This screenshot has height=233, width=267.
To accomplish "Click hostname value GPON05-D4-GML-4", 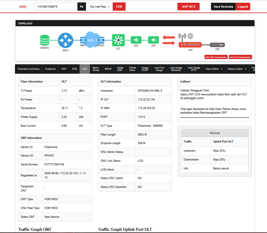I will [x=150, y=91].
